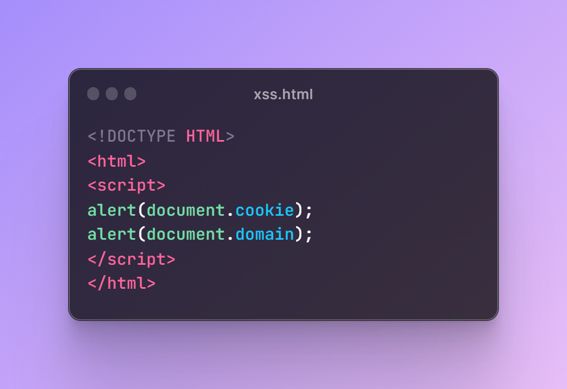Click the opening <script> tag
Image resolution: width=567 pixels, height=389 pixels.
[x=126, y=186]
